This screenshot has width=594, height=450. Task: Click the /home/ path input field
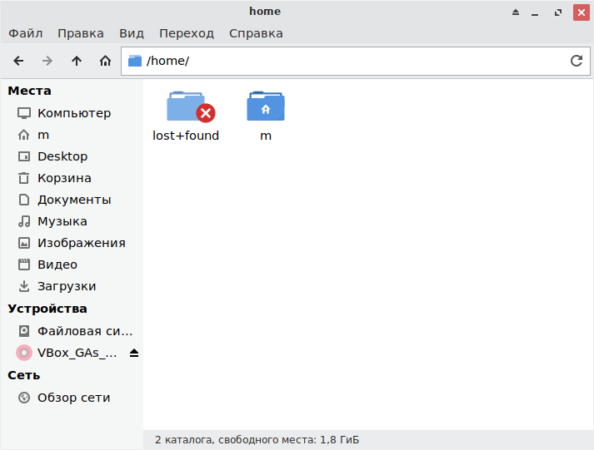(350, 61)
